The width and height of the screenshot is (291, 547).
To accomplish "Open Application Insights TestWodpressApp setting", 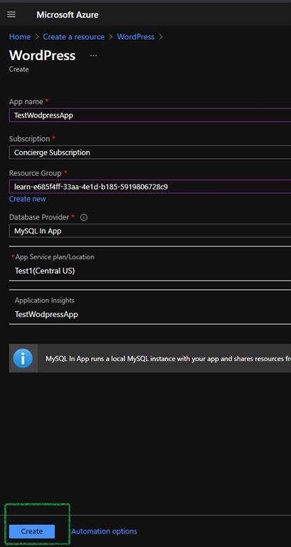I will click(150, 308).
